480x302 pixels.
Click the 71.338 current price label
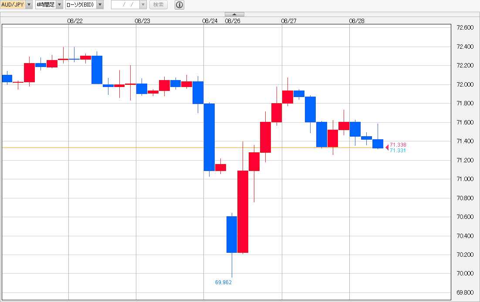[398, 145]
